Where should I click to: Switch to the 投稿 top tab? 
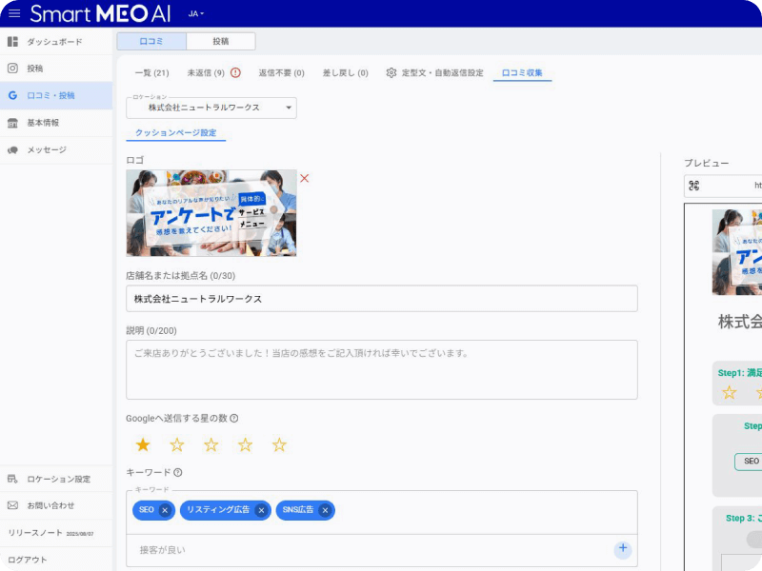(220, 41)
